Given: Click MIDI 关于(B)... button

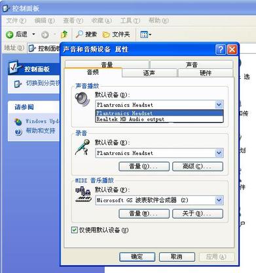Looking at the screenshot, I should pyautogui.click(x=198, y=213).
